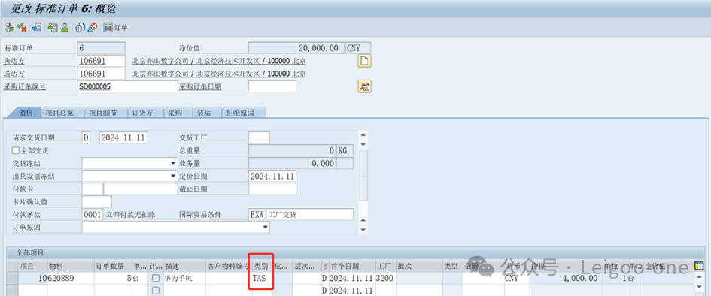Open the 拒绝原因 tab
The width and height of the screenshot is (711, 296).
(243, 113)
